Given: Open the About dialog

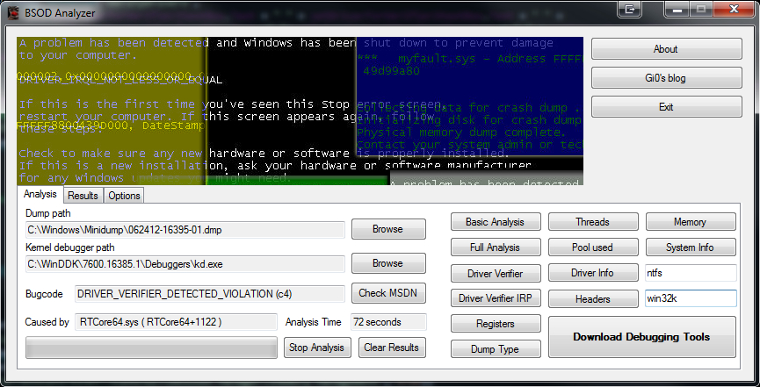Looking at the screenshot, I should (x=666, y=49).
